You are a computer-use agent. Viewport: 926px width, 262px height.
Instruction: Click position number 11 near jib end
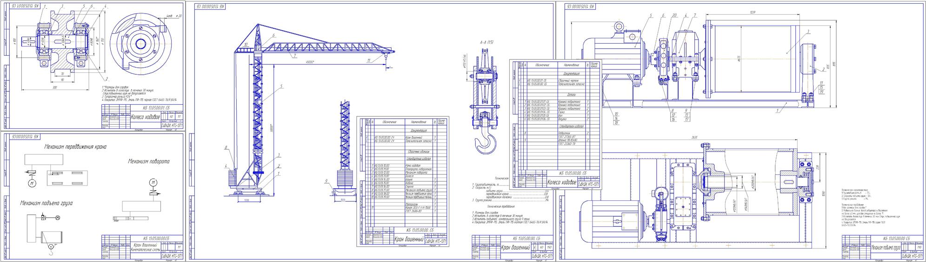[x=368, y=61]
